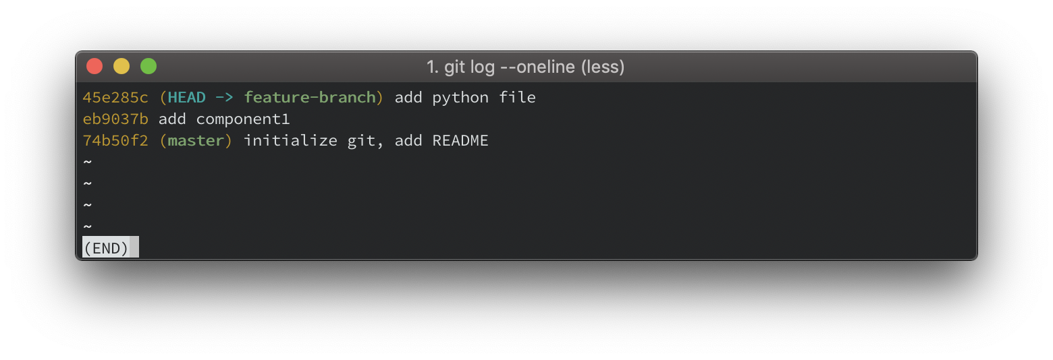Click the first tilde empty-line marker
This screenshot has height=360, width=1053.
[87, 162]
